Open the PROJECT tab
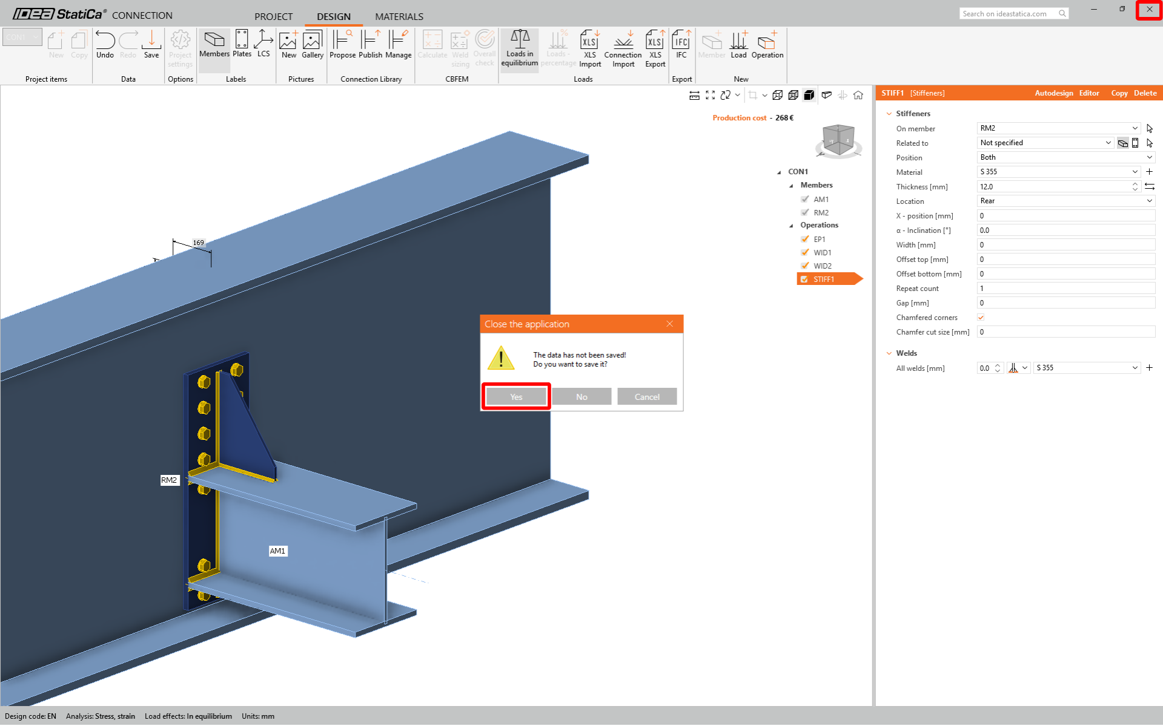 point(273,16)
